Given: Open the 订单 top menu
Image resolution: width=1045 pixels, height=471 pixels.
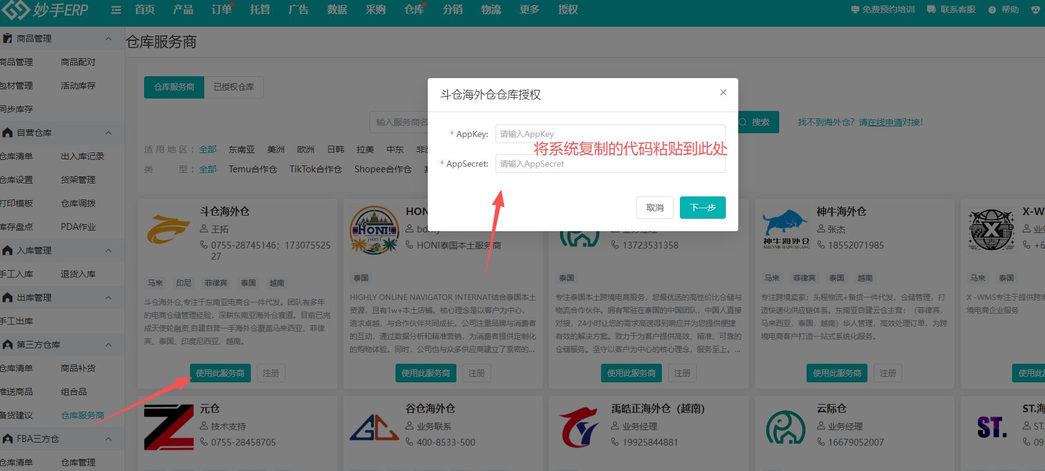Looking at the screenshot, I should pyautogui.click(x=222, y=10).
